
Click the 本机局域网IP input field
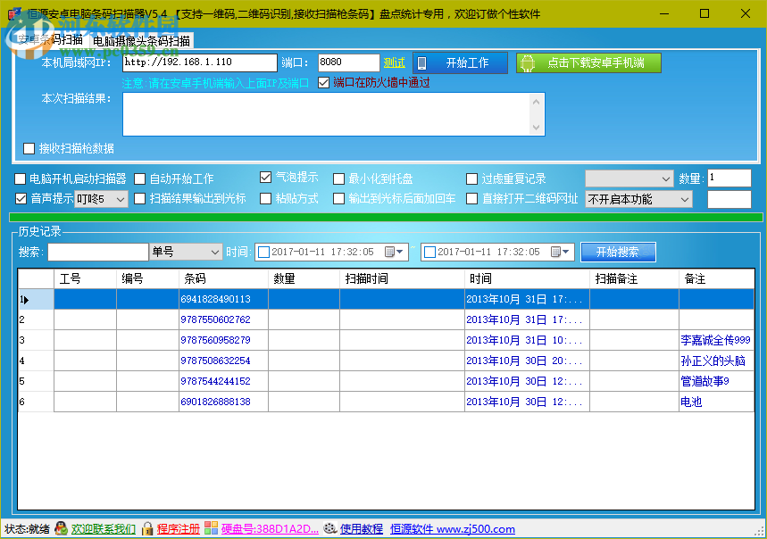pyautogui.click(x=200, y=62)
